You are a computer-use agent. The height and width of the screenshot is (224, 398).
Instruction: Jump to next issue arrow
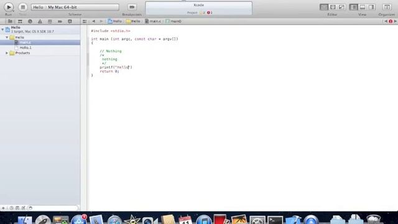(396, 21)
